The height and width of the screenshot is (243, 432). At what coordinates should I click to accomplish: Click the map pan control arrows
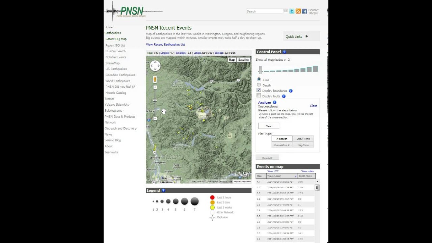tap(155, 65)
